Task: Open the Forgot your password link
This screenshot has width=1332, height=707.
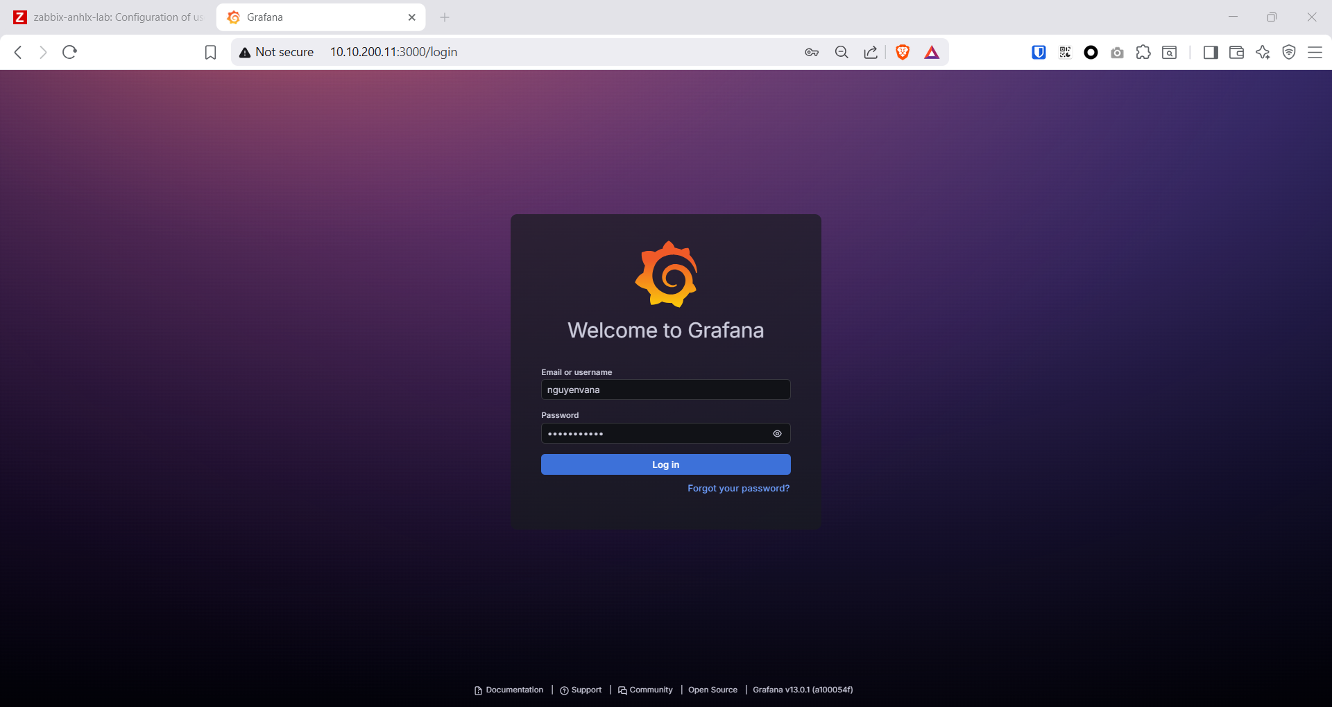Action: [738, 489]
